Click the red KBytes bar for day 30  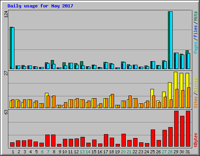(x=182, y=131)
